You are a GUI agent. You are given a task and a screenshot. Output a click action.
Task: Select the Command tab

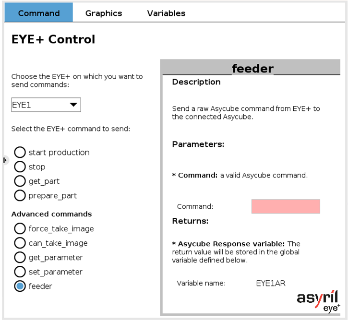[x=38, y=12]
